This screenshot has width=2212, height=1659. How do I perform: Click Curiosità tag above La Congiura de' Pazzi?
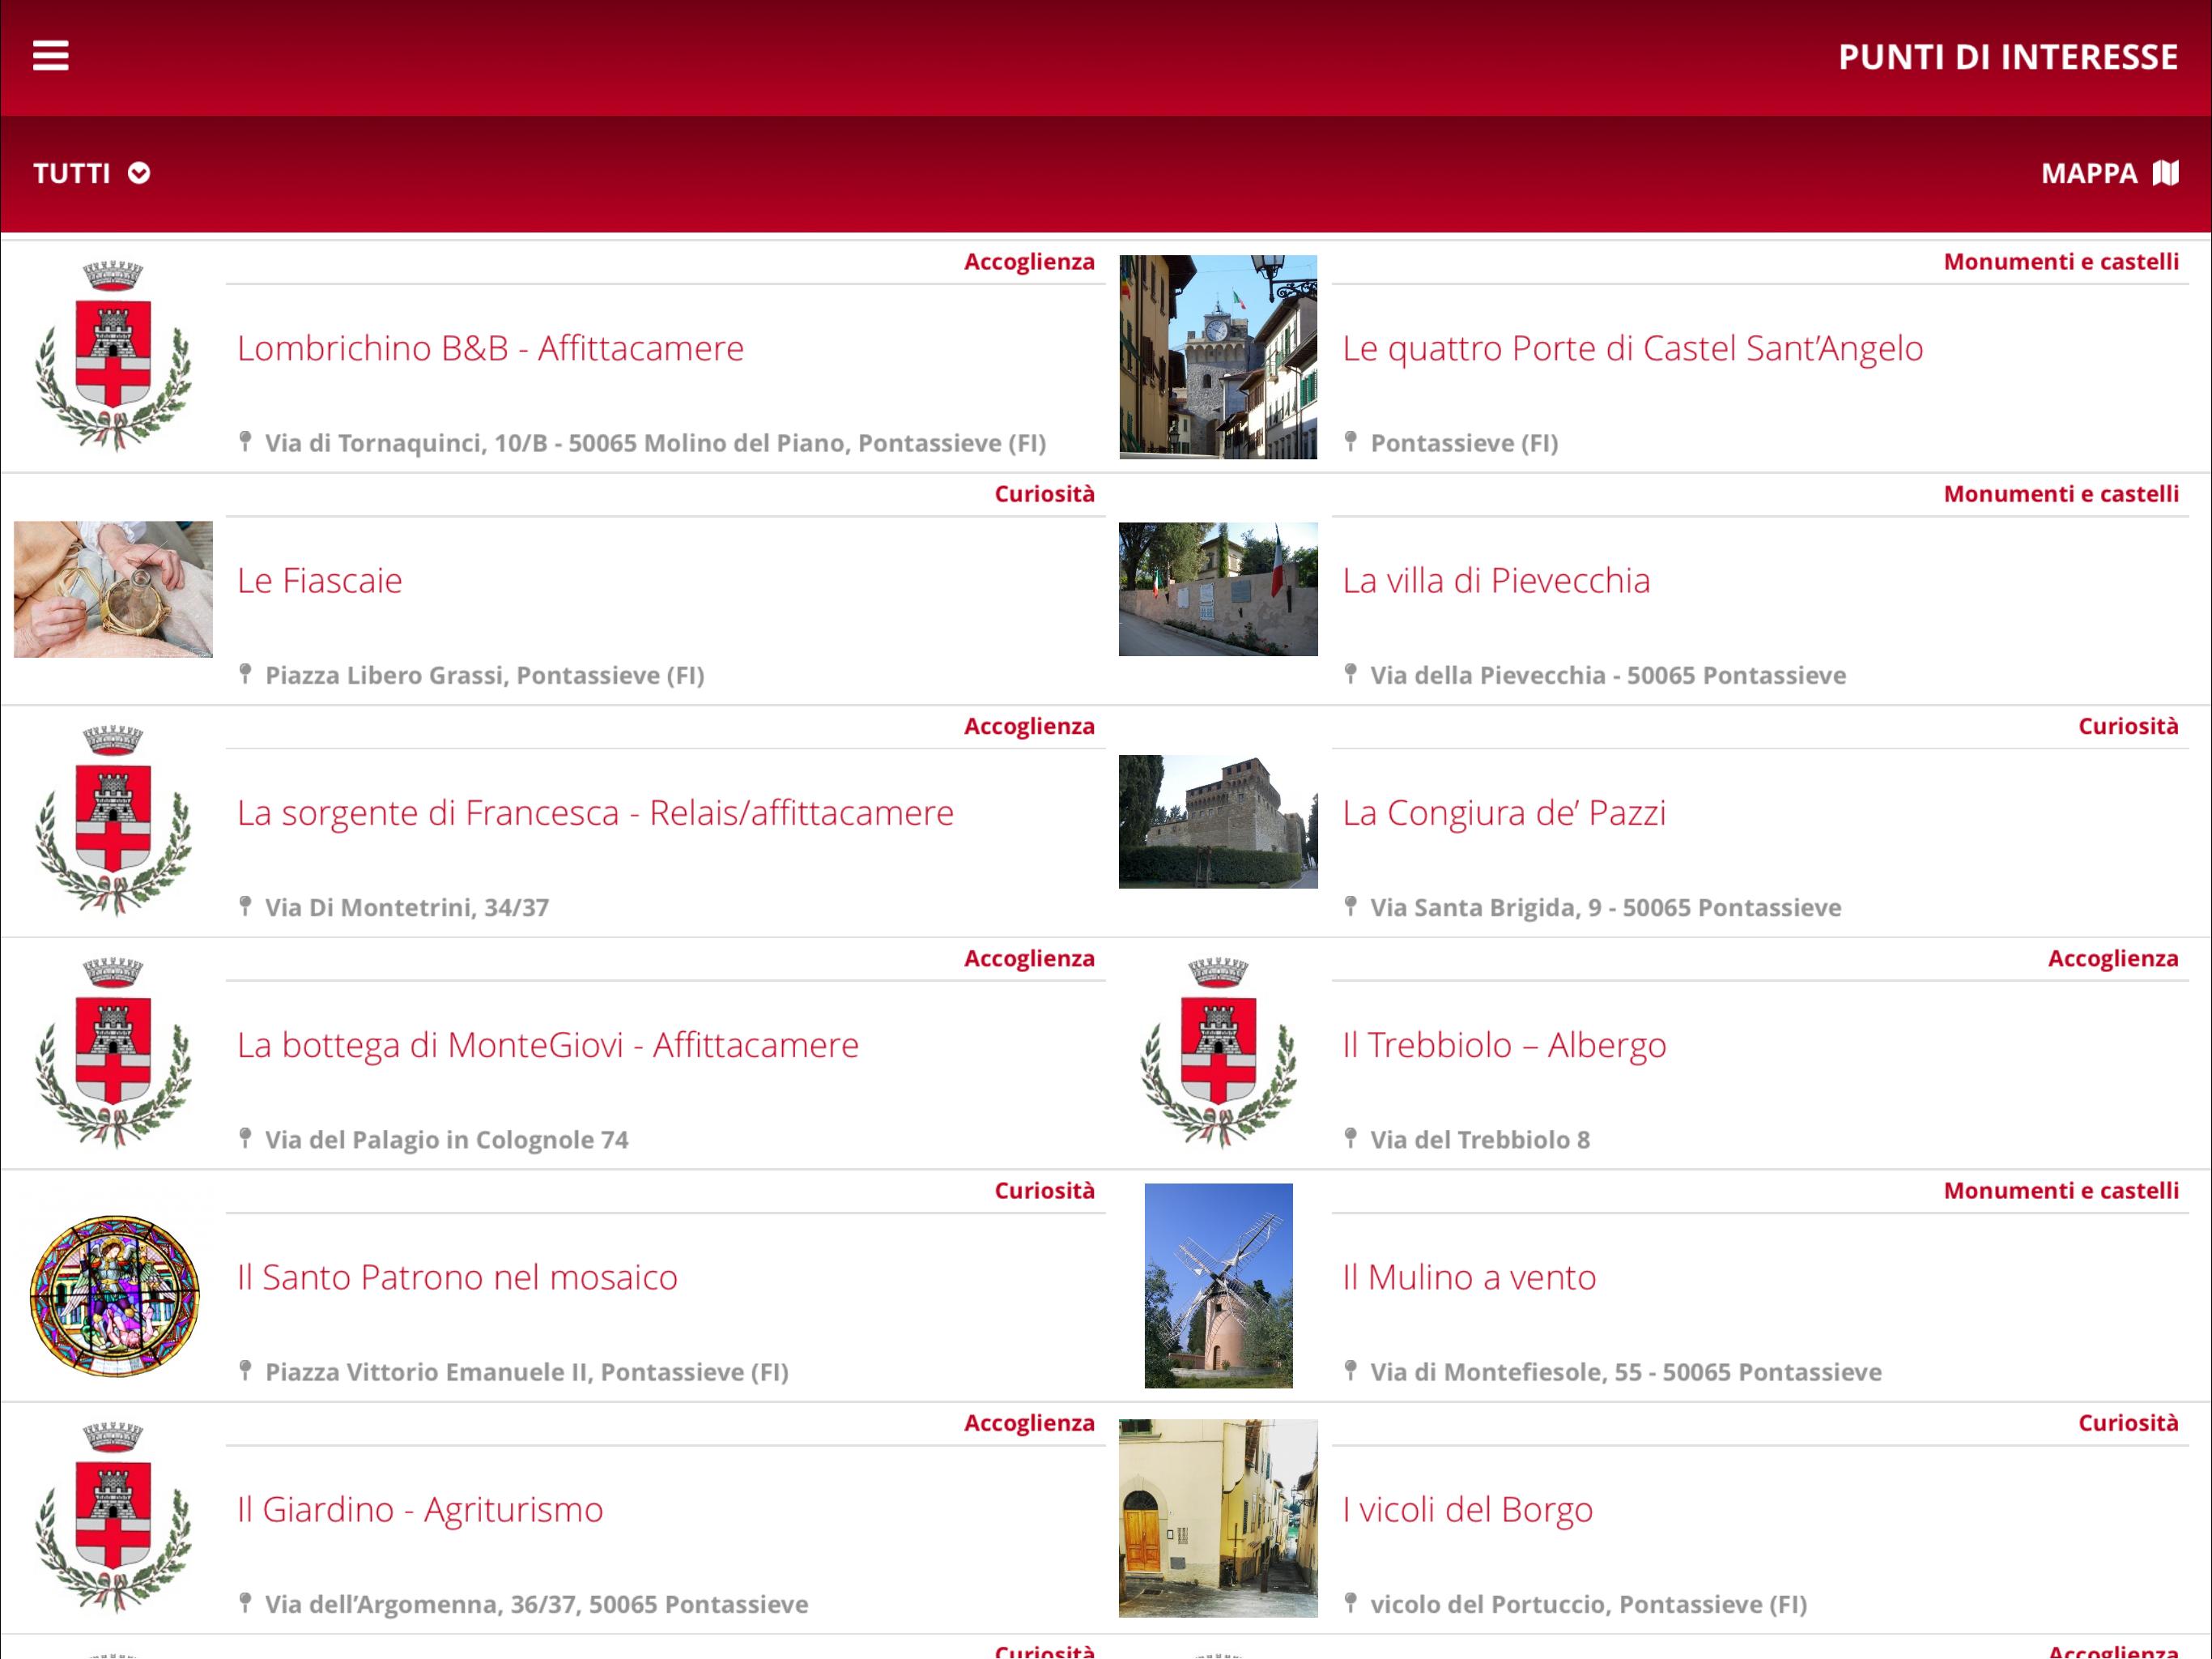tap(2128, 727)
